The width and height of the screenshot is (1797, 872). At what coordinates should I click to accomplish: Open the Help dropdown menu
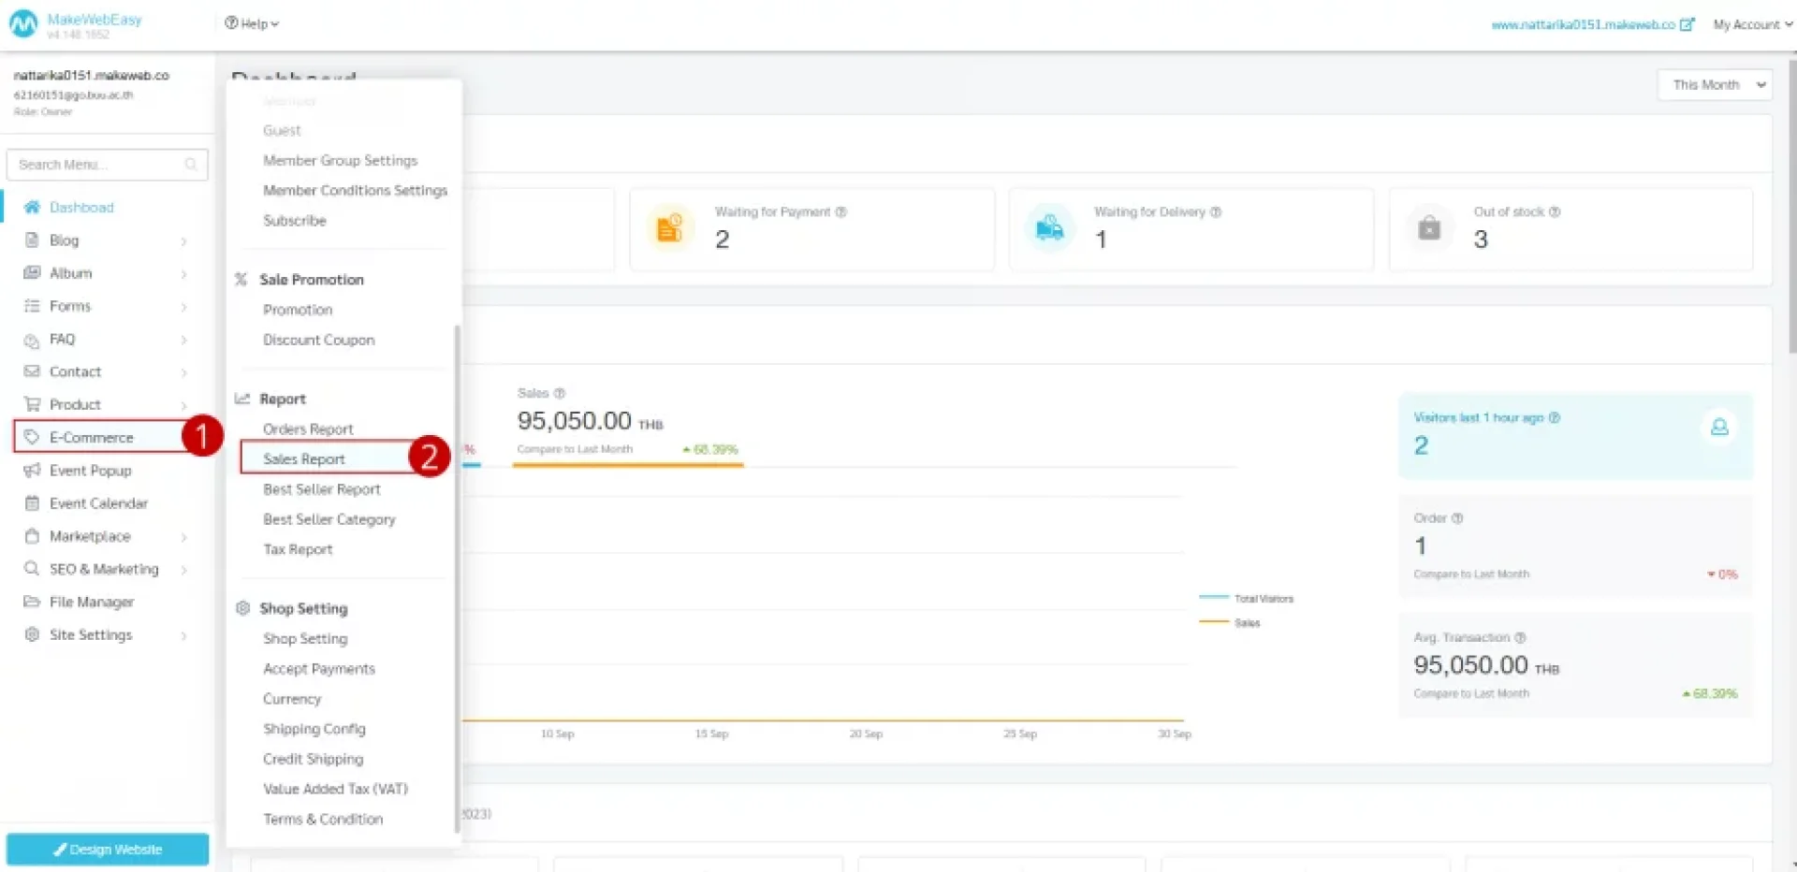[x=252, y=23]
